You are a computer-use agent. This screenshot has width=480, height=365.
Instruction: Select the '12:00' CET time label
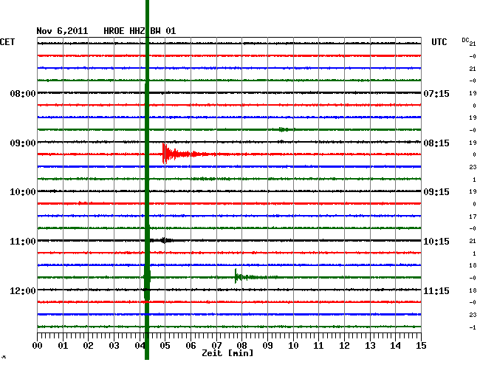click(x=23, y=290)
